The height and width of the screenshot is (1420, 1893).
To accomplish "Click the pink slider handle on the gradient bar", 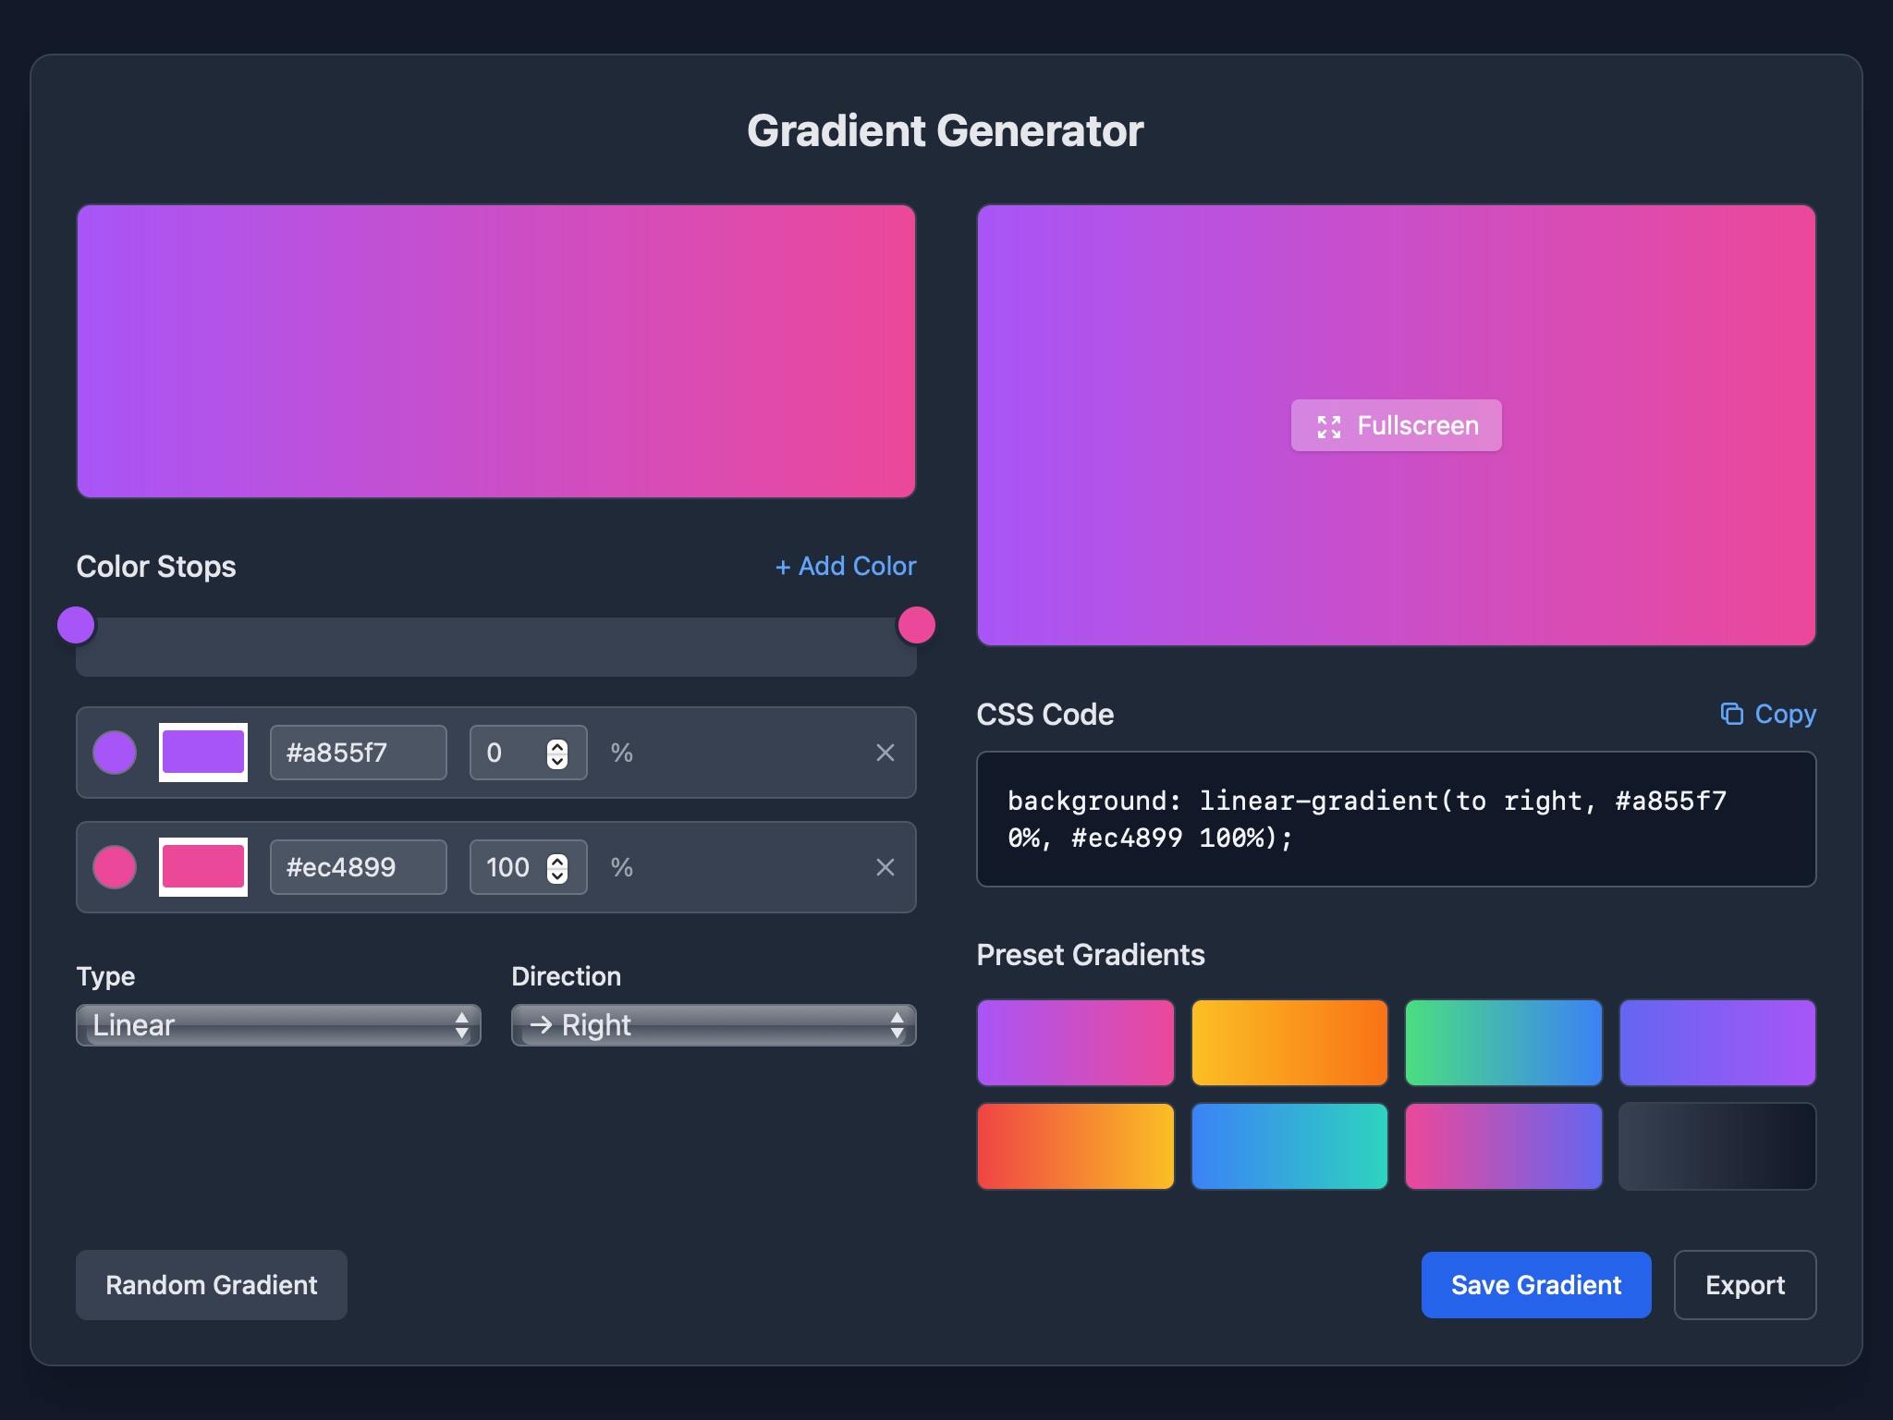I will coord(915,624).
